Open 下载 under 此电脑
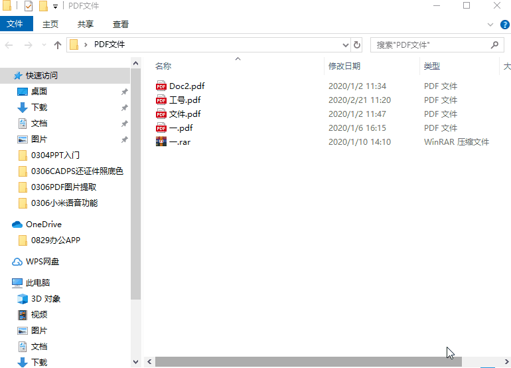The image size is (511, 368). tap(39, 362)
